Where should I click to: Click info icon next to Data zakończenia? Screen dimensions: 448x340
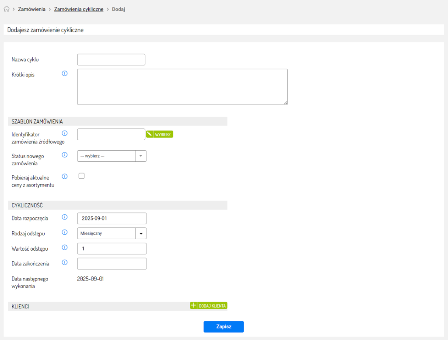(65, 263)
